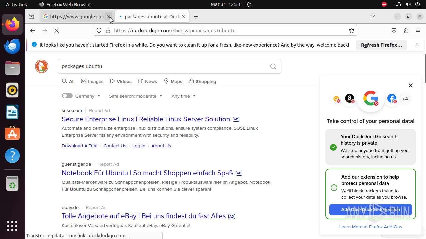Image resolution: width=426 pixels, height=239 pixels.
Task: Open the notification bell in top bar
Action: 249,4
